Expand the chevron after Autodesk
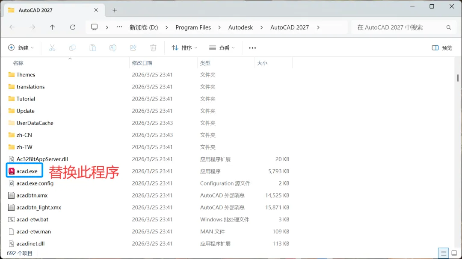This screenshot has width=462, height=259. (261, 27)
